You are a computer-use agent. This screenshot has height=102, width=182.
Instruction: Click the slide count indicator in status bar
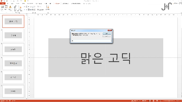(x=4, y=101)
